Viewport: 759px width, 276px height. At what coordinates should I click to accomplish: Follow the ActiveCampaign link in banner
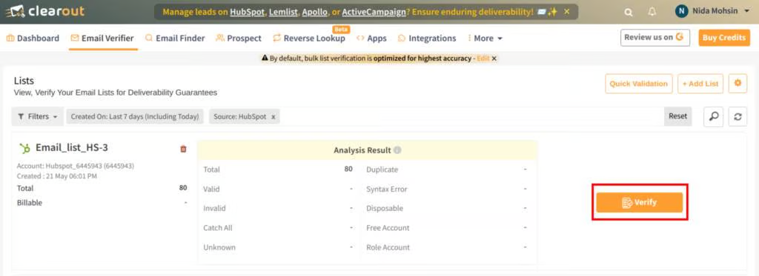[x=374, y=12]
